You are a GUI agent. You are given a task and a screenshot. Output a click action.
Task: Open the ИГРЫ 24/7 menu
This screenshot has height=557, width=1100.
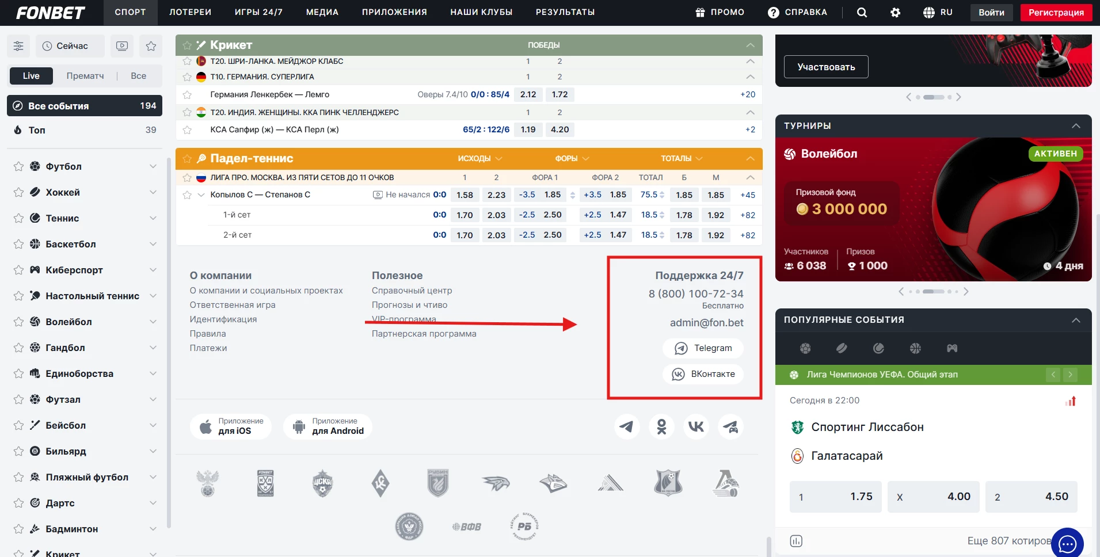259,12
